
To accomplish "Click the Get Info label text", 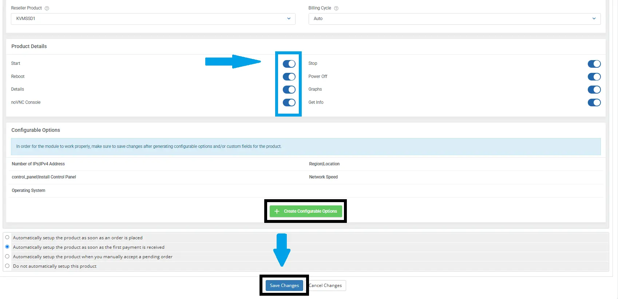I will click(316, 102).
